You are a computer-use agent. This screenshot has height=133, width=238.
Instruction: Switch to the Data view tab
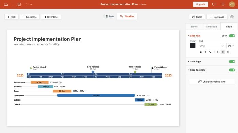(x=109, y=16)
